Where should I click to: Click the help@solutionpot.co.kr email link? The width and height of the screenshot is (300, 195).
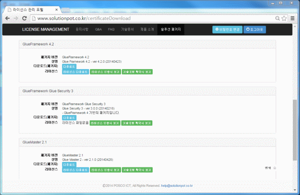pyautogui.click(x=177, y=185)
